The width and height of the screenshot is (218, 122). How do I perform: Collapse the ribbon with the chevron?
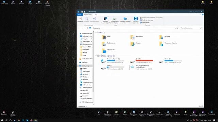coord(200,15)
